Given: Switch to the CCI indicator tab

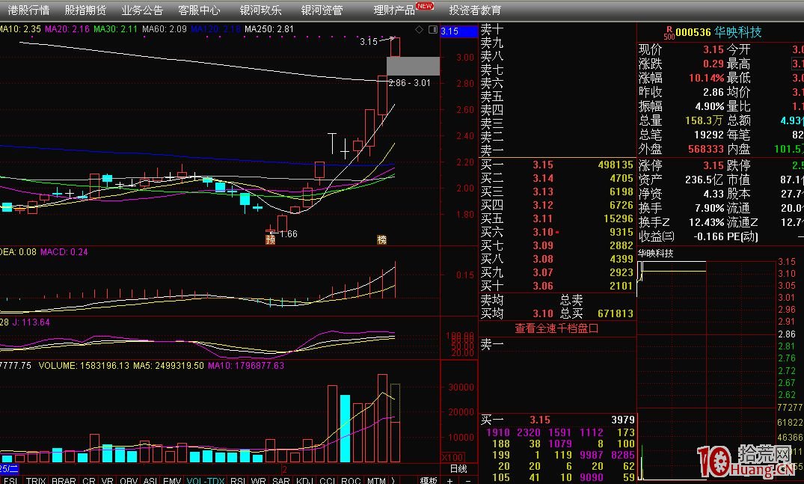Looking at the screenshot, I should [327, 480].
